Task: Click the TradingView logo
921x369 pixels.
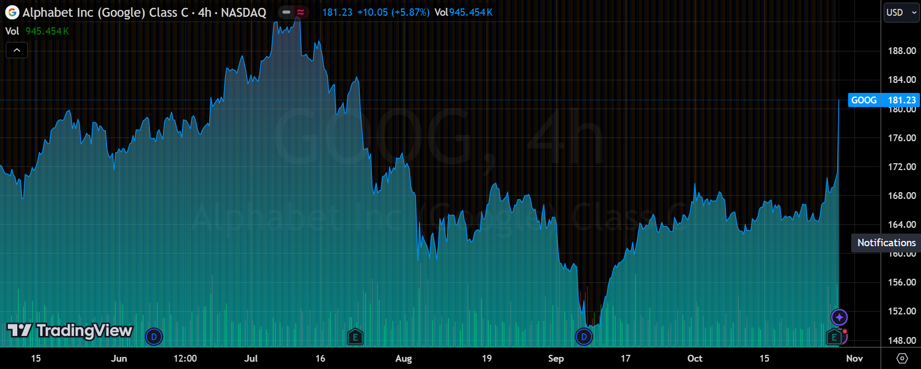Action: [x=69, y=330]
